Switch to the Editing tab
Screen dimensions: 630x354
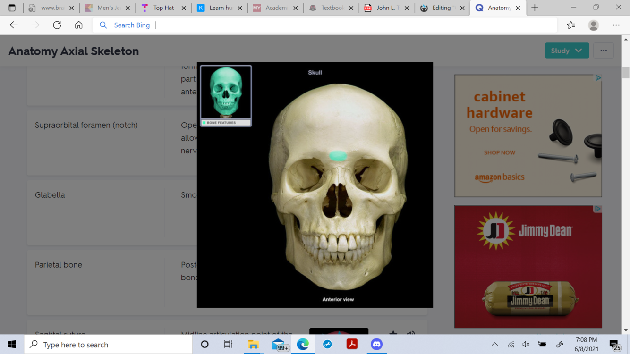(443, 8)
